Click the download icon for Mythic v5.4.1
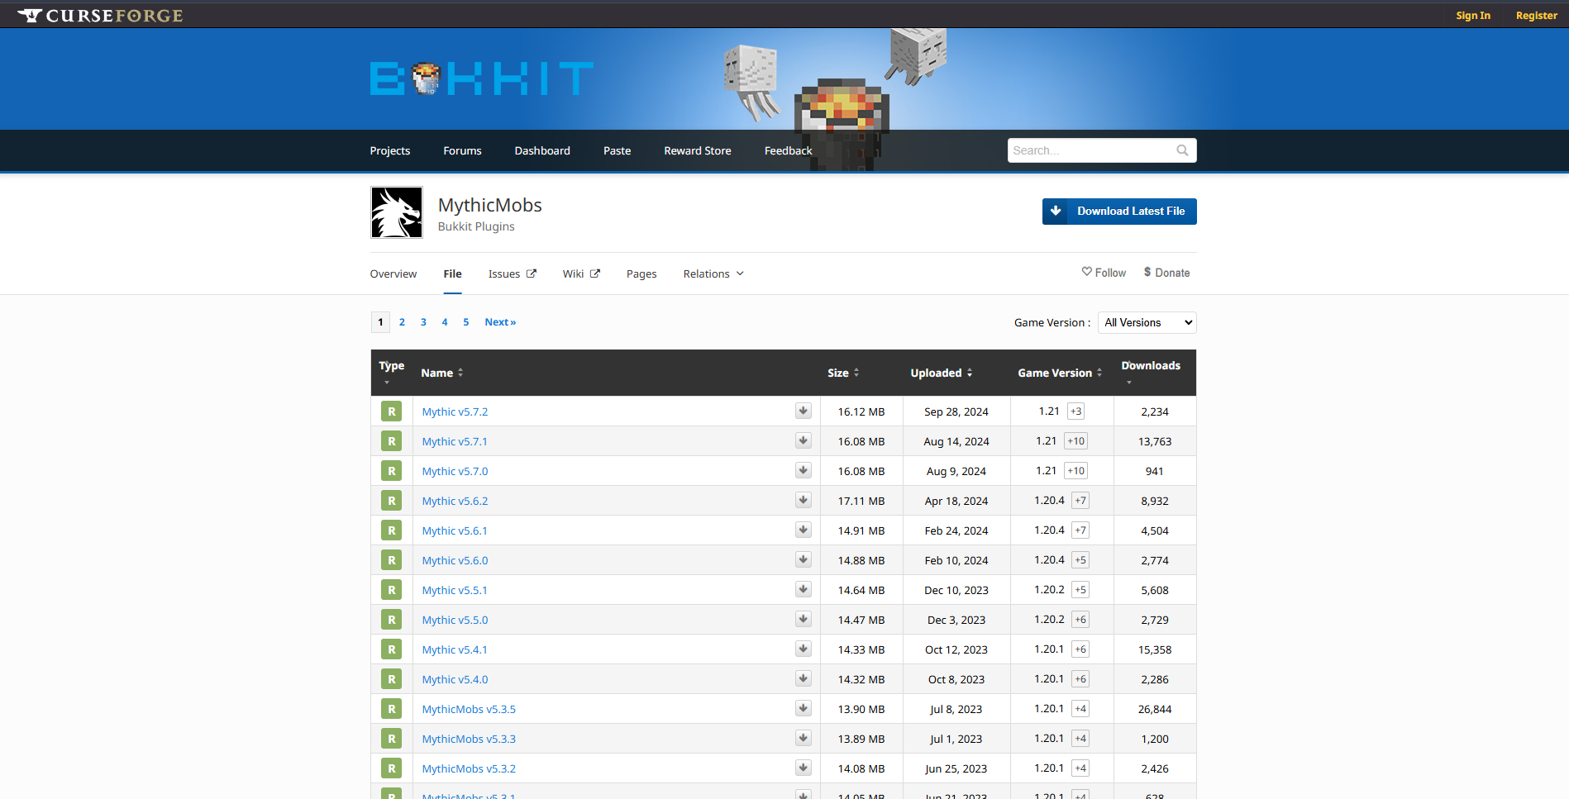The height and width of the screenshot is (799, 1569). coord(804,649)
